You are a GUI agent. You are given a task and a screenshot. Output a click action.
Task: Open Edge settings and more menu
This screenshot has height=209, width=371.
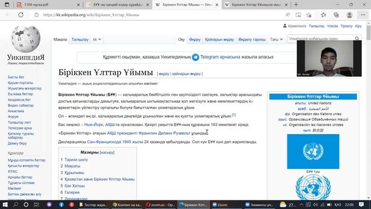pyautogui.click(x=363, y=15)
